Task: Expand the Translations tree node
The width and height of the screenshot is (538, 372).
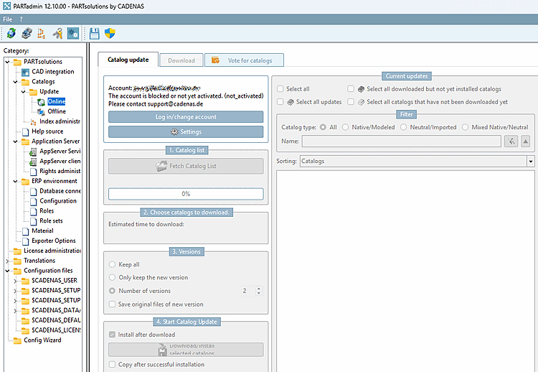Action: tap(7, 261)
